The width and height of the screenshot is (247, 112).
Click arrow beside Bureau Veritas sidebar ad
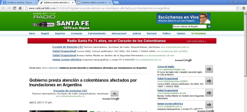209,93
